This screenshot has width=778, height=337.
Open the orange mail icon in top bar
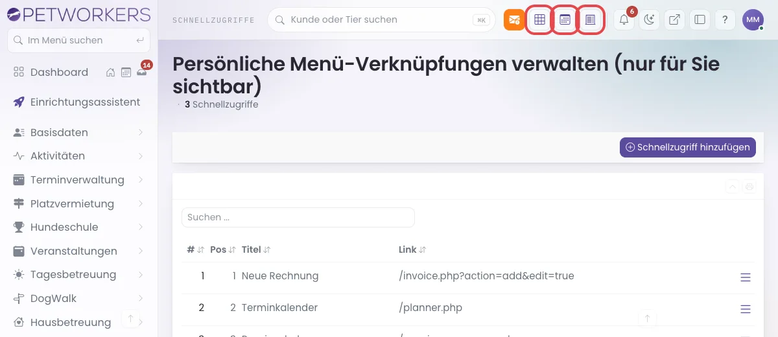click(x=514, y=19)
